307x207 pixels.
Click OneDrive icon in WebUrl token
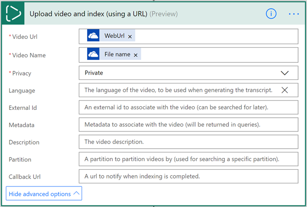[93, 36]
